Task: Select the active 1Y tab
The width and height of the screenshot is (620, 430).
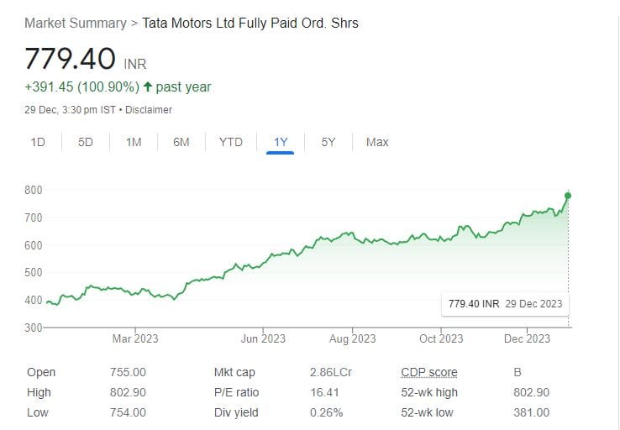Action: tap(281, 142)
